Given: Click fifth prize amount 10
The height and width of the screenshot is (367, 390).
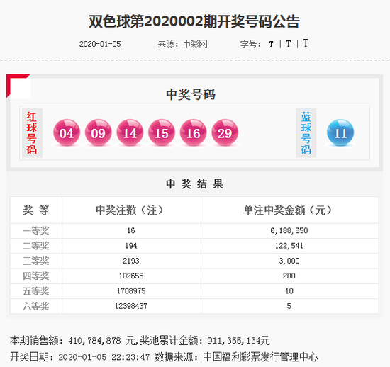Looking at the screenshot, I should pyautogui.click(x=289, y=290).
